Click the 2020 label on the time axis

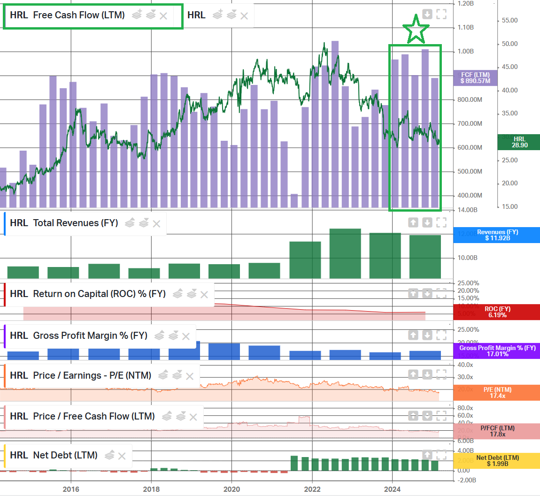pos(232,489)
